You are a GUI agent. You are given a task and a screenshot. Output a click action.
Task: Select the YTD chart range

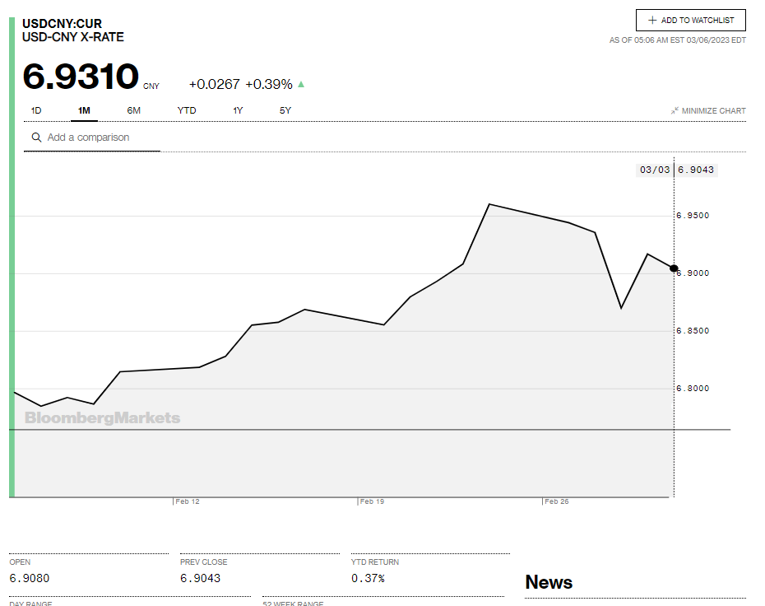[x=187, y=110]
